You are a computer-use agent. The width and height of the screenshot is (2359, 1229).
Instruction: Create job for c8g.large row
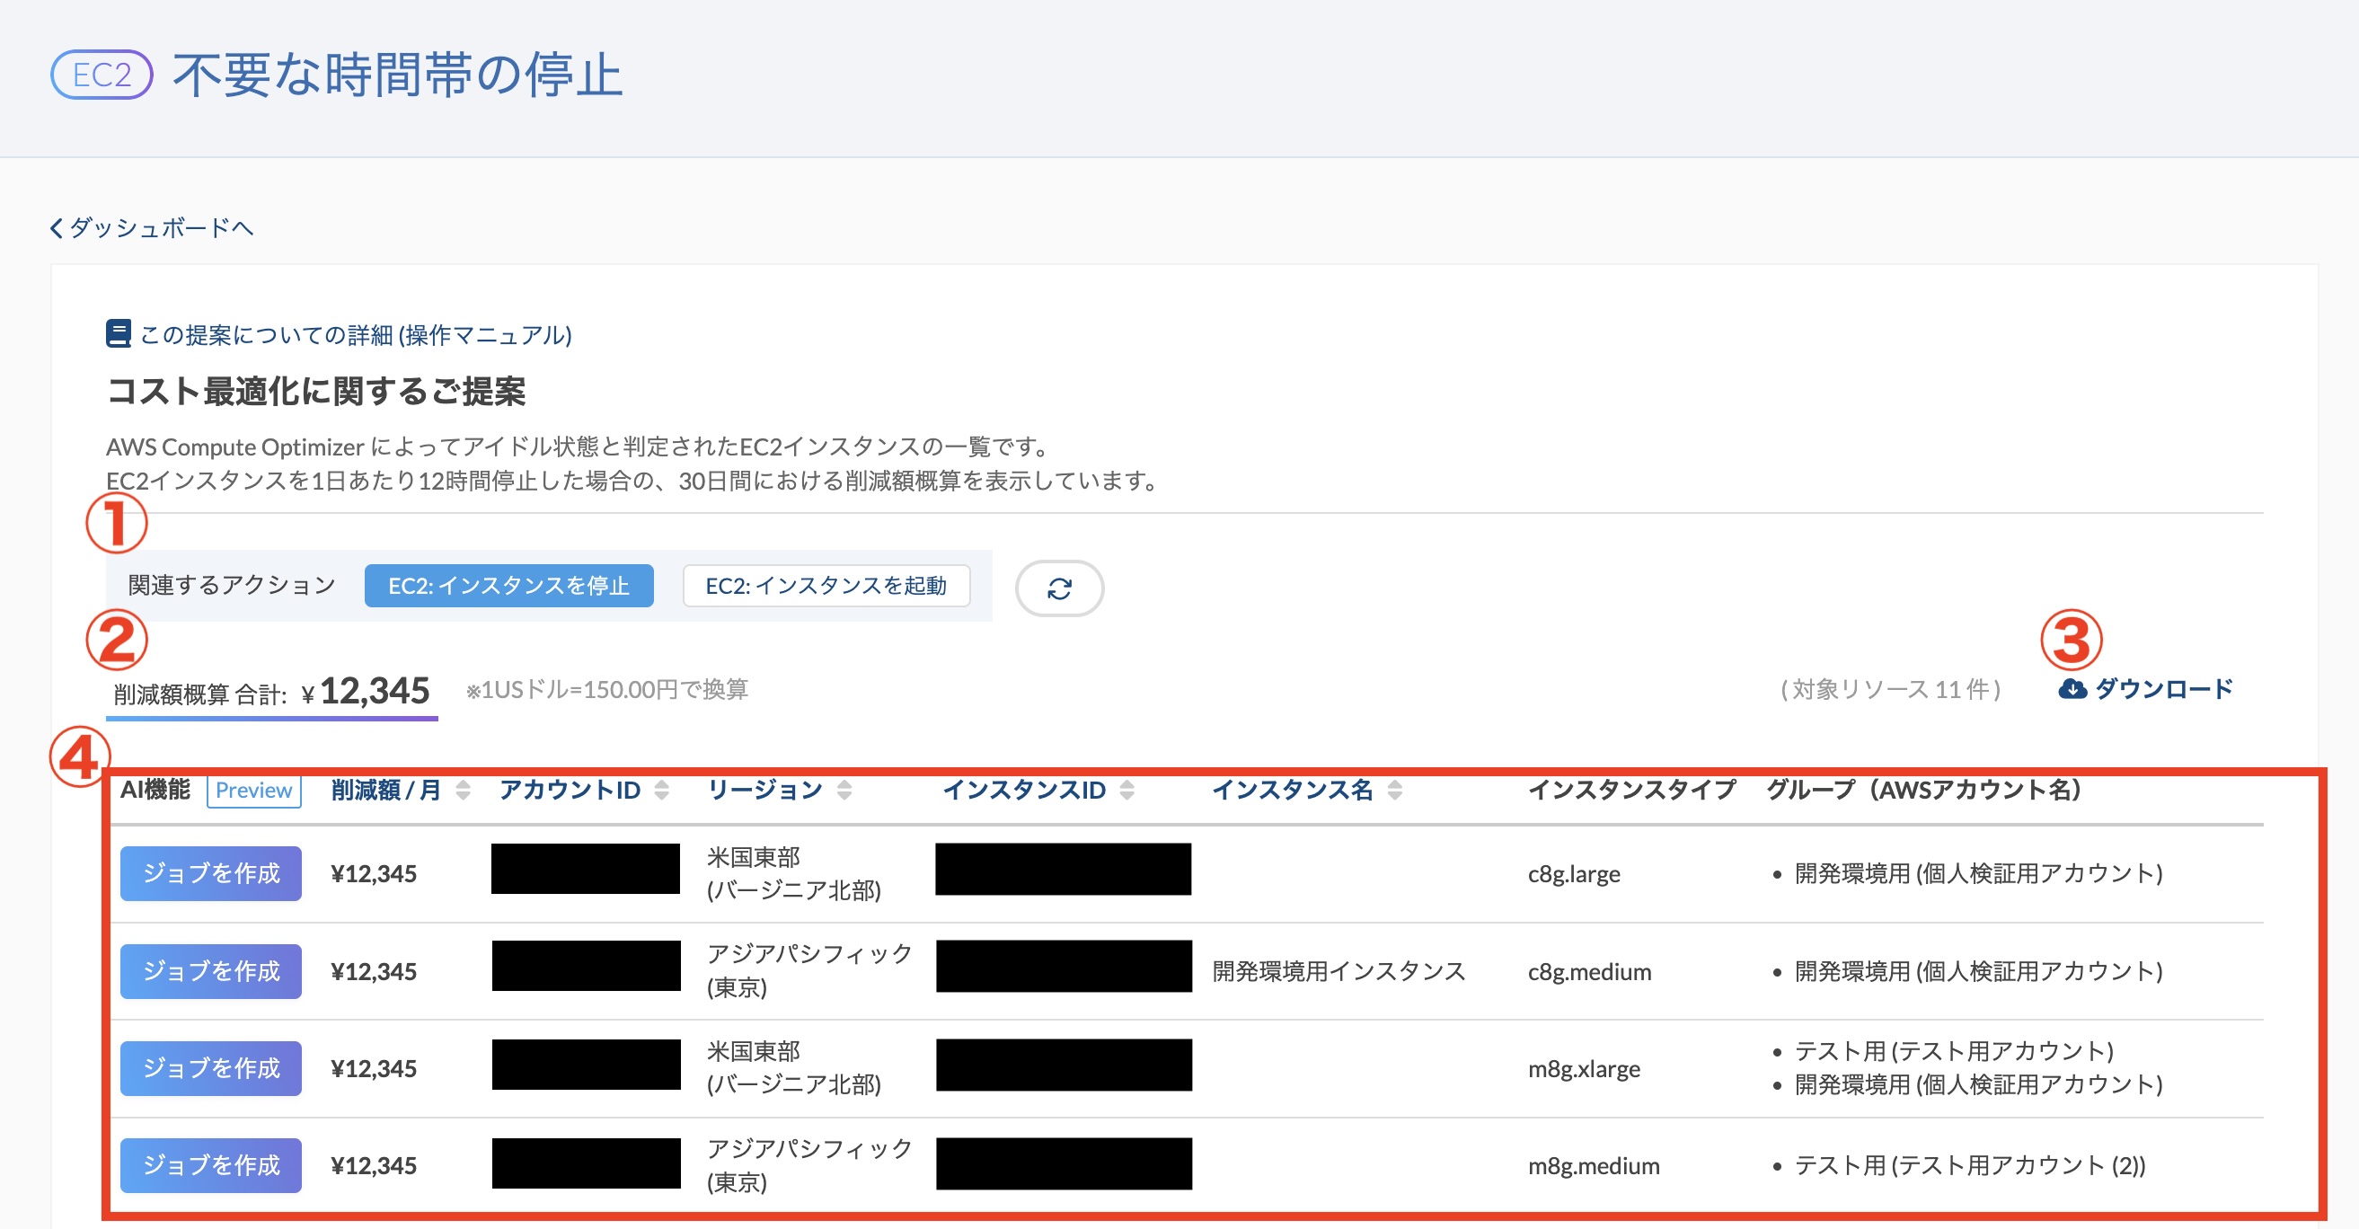coord(210,873)
